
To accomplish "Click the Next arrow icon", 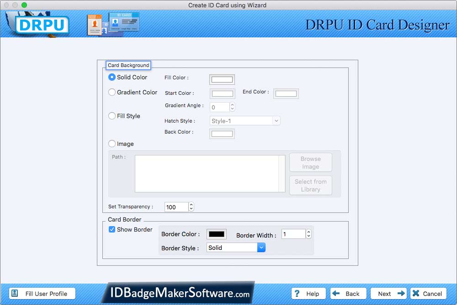I will click(x=401, y=293).
